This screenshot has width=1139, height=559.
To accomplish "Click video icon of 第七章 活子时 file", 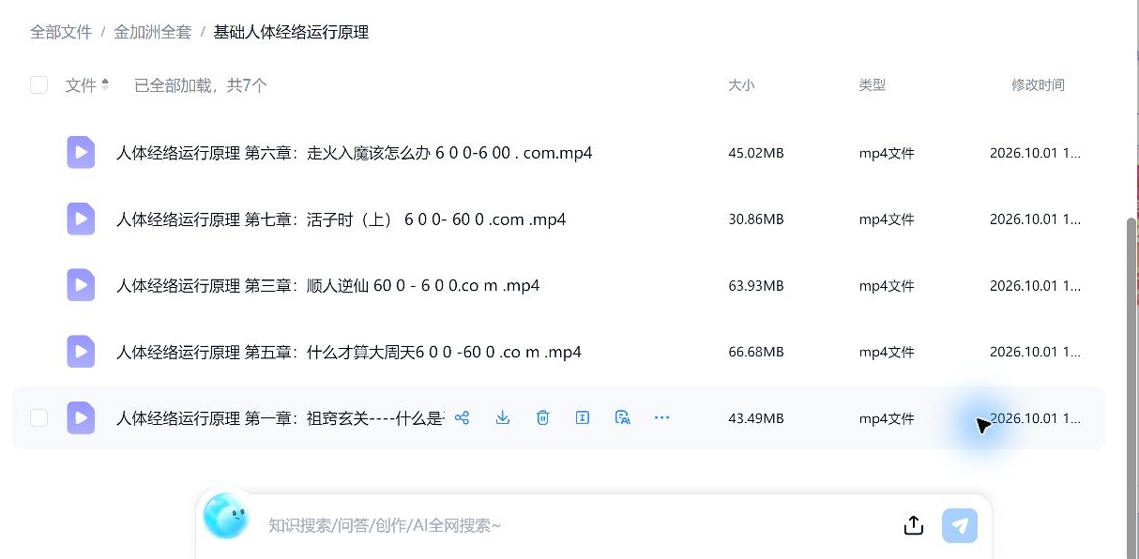I will pyautogui.click(x=81, y=219).
